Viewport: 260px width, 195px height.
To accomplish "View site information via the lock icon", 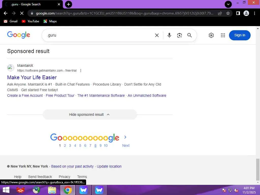I will coord(32,13).
